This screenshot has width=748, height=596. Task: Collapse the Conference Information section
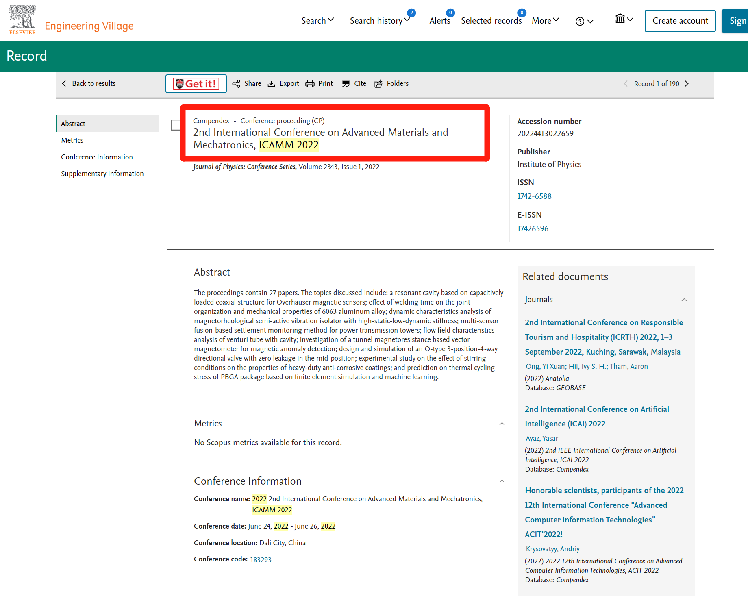502,481
